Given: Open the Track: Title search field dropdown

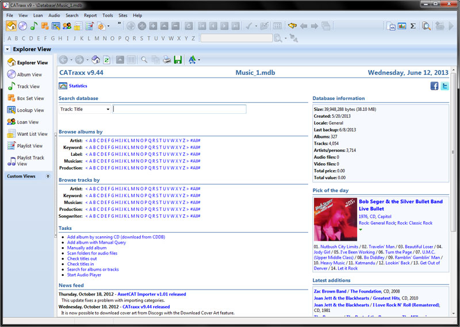Looking at the screenshot, I should click(108, 109).
